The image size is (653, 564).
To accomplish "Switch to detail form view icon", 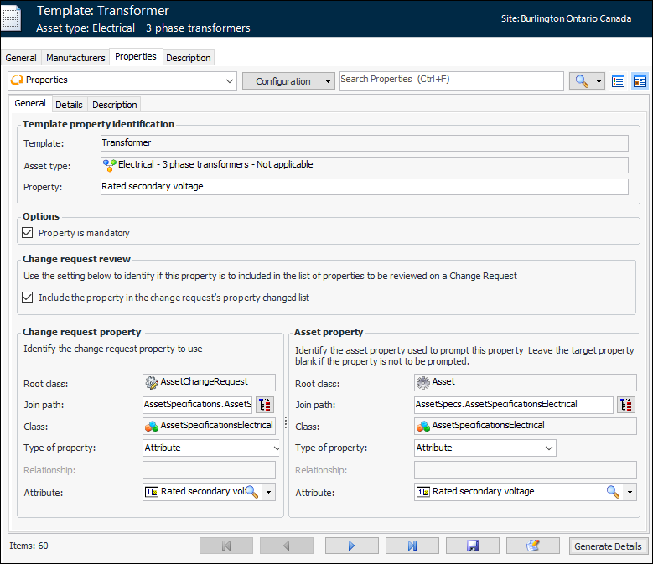I will [x=640, y=81].
